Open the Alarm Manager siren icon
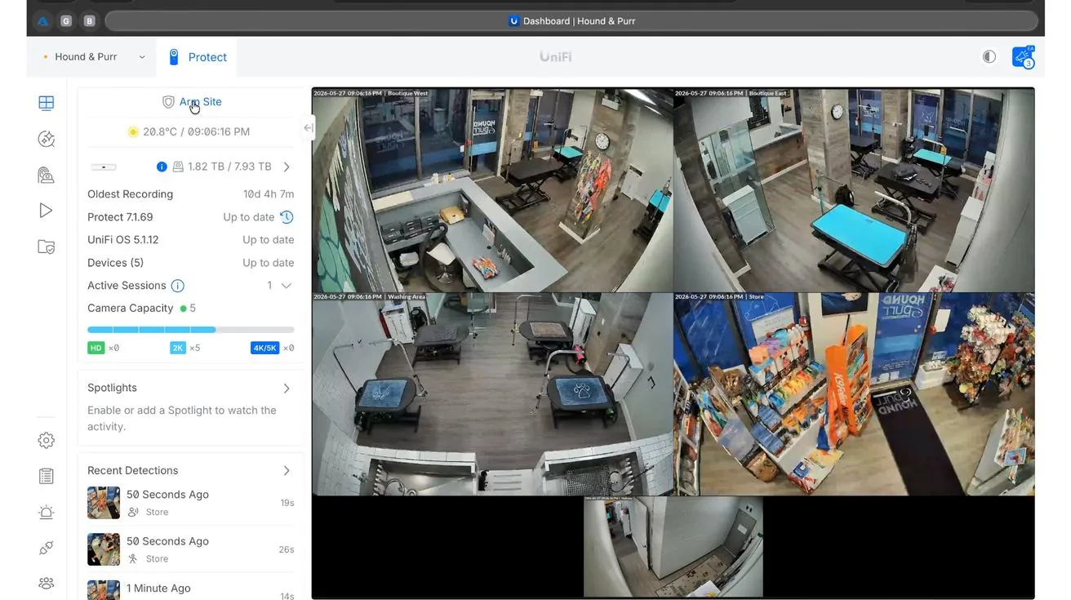The width and height of the screenshot is (1071, 600). point(47,512)
